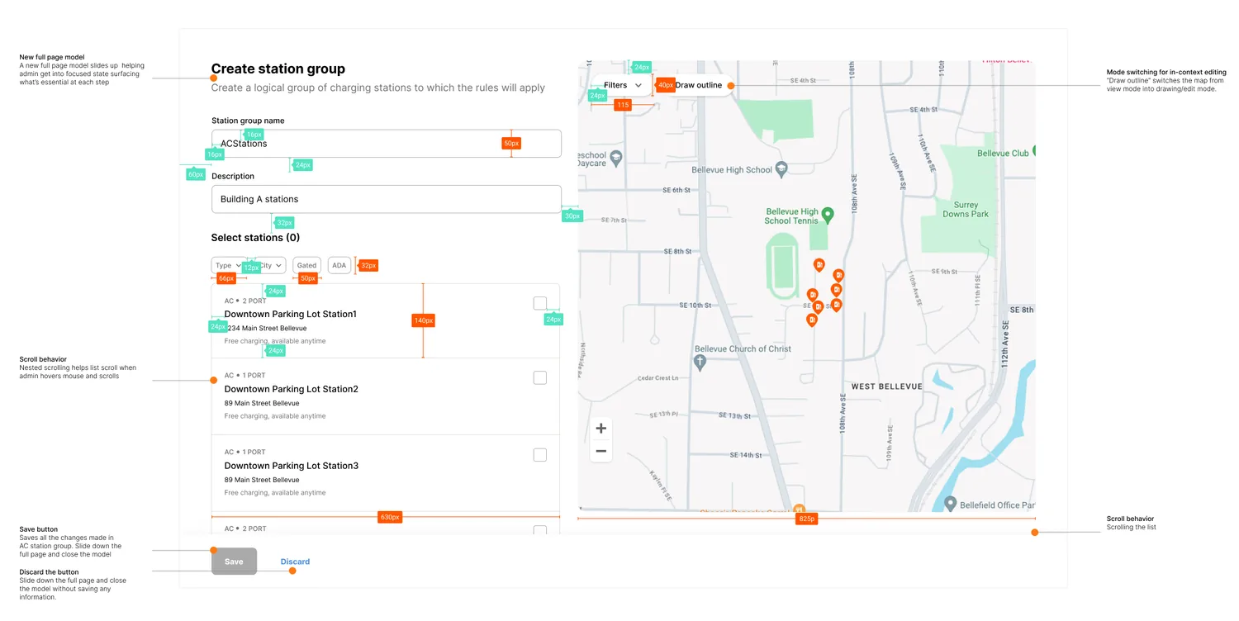
Task: Zoom in on the map
Action: [x=601, y=429]
